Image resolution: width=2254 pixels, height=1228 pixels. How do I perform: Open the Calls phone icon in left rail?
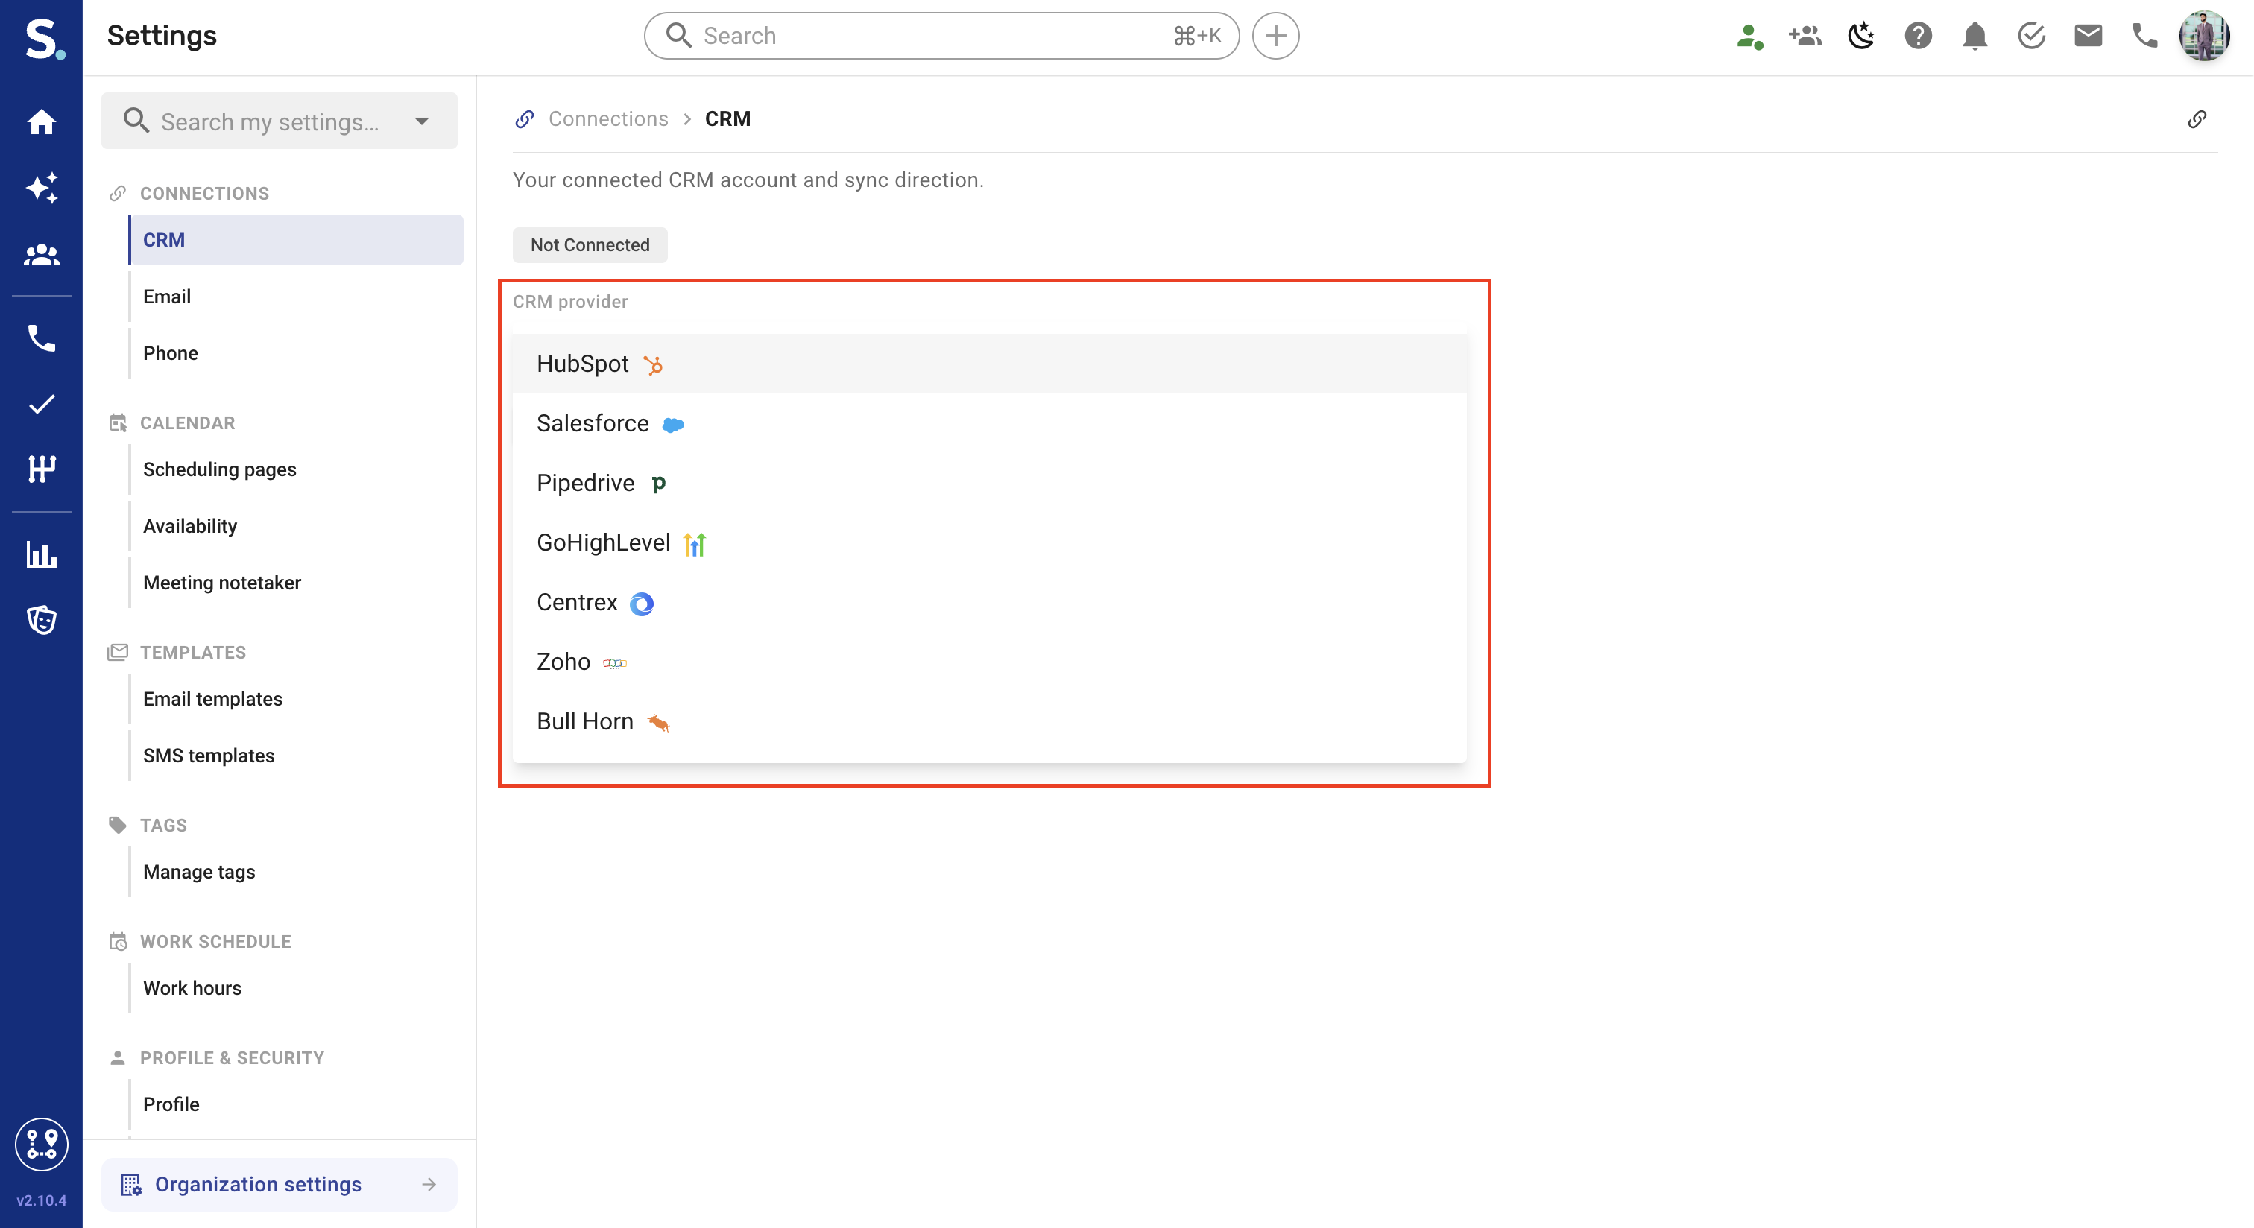click(x=41, y=338)
